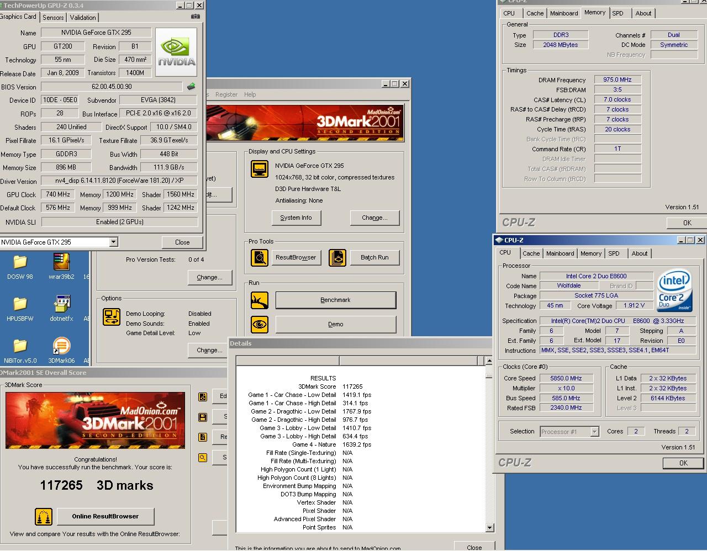Viewport: 707px width, 551px height.
Task: Click the Demo button
Action: (x=336, y=324)
